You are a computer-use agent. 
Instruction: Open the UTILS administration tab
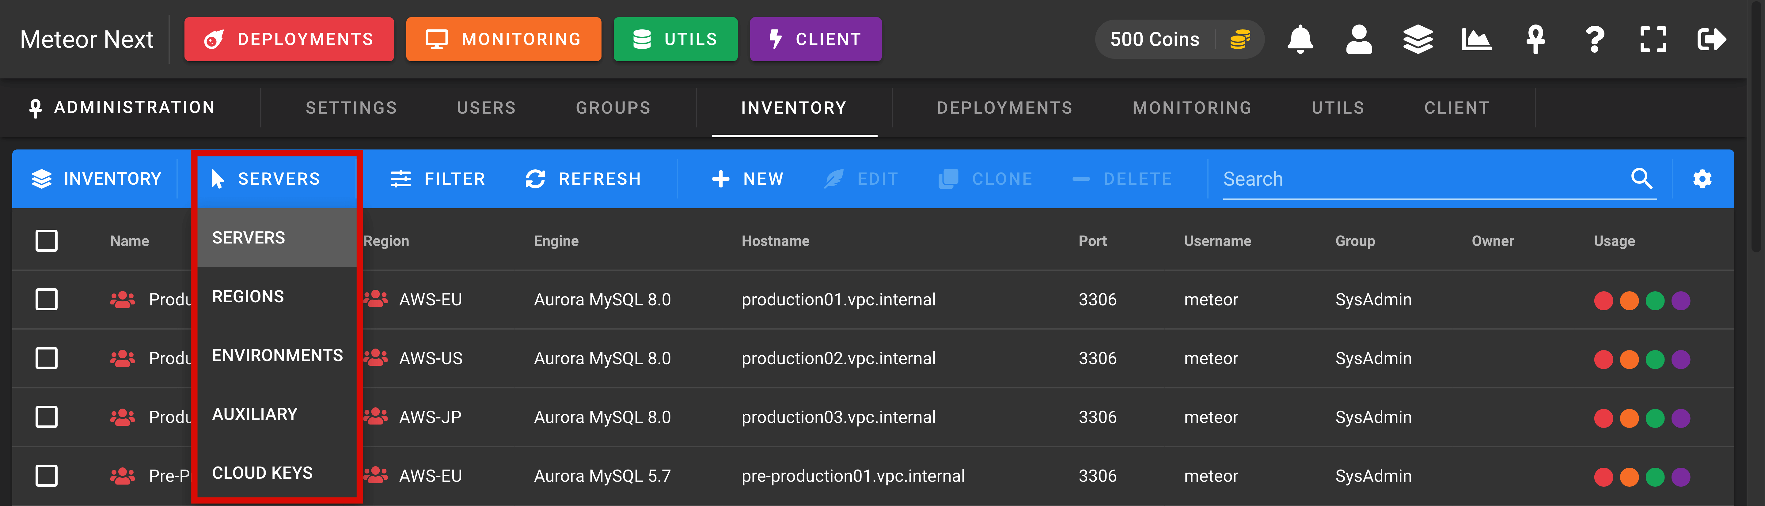(1338, 108)
